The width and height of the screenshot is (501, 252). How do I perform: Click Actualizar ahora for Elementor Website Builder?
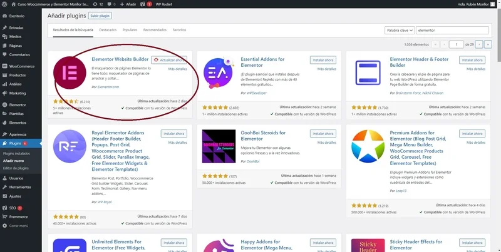[169, 60]
